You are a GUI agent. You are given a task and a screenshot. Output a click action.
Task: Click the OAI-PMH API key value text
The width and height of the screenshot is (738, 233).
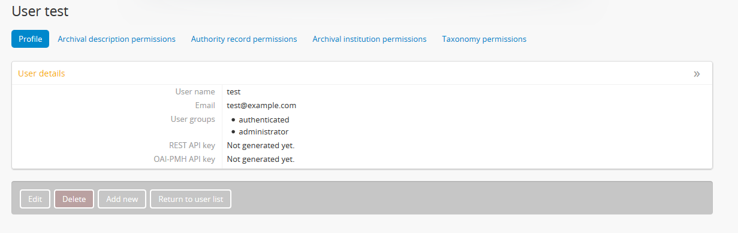click(x=261, y=159)
